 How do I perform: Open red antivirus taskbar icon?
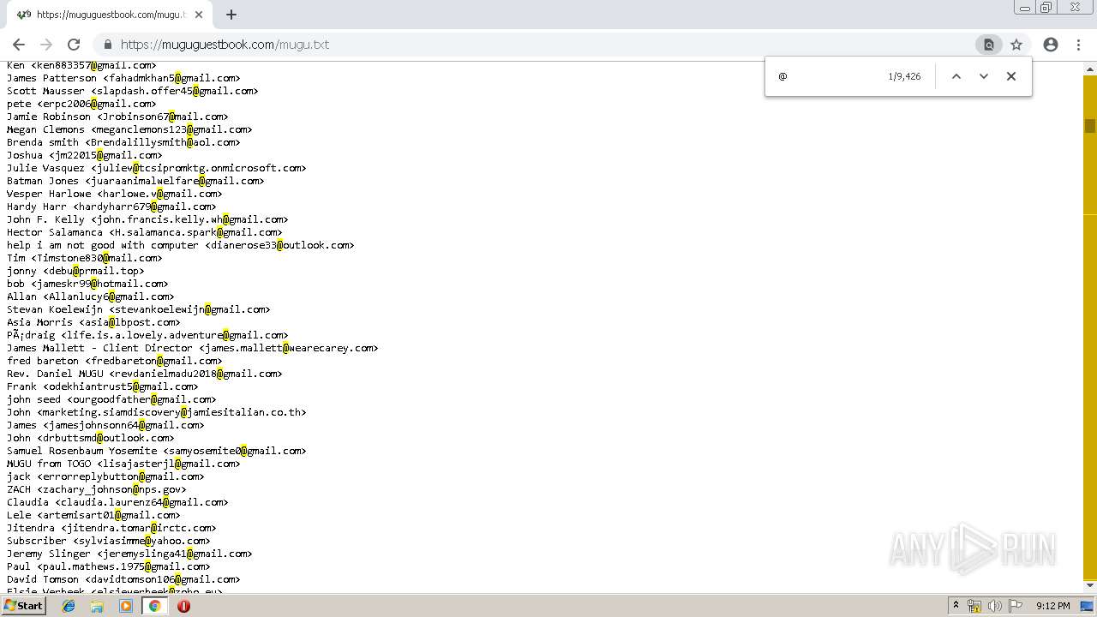[x=183, y=606]
